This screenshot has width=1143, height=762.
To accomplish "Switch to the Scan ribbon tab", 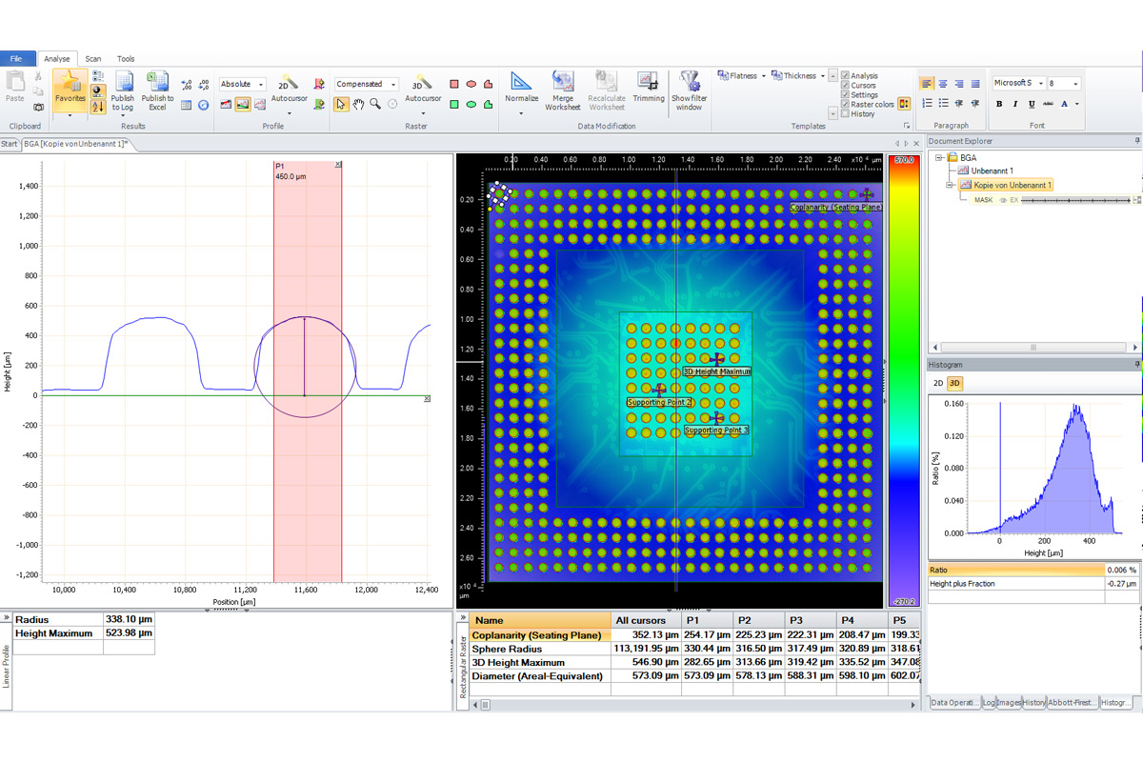I will [93, 59].
